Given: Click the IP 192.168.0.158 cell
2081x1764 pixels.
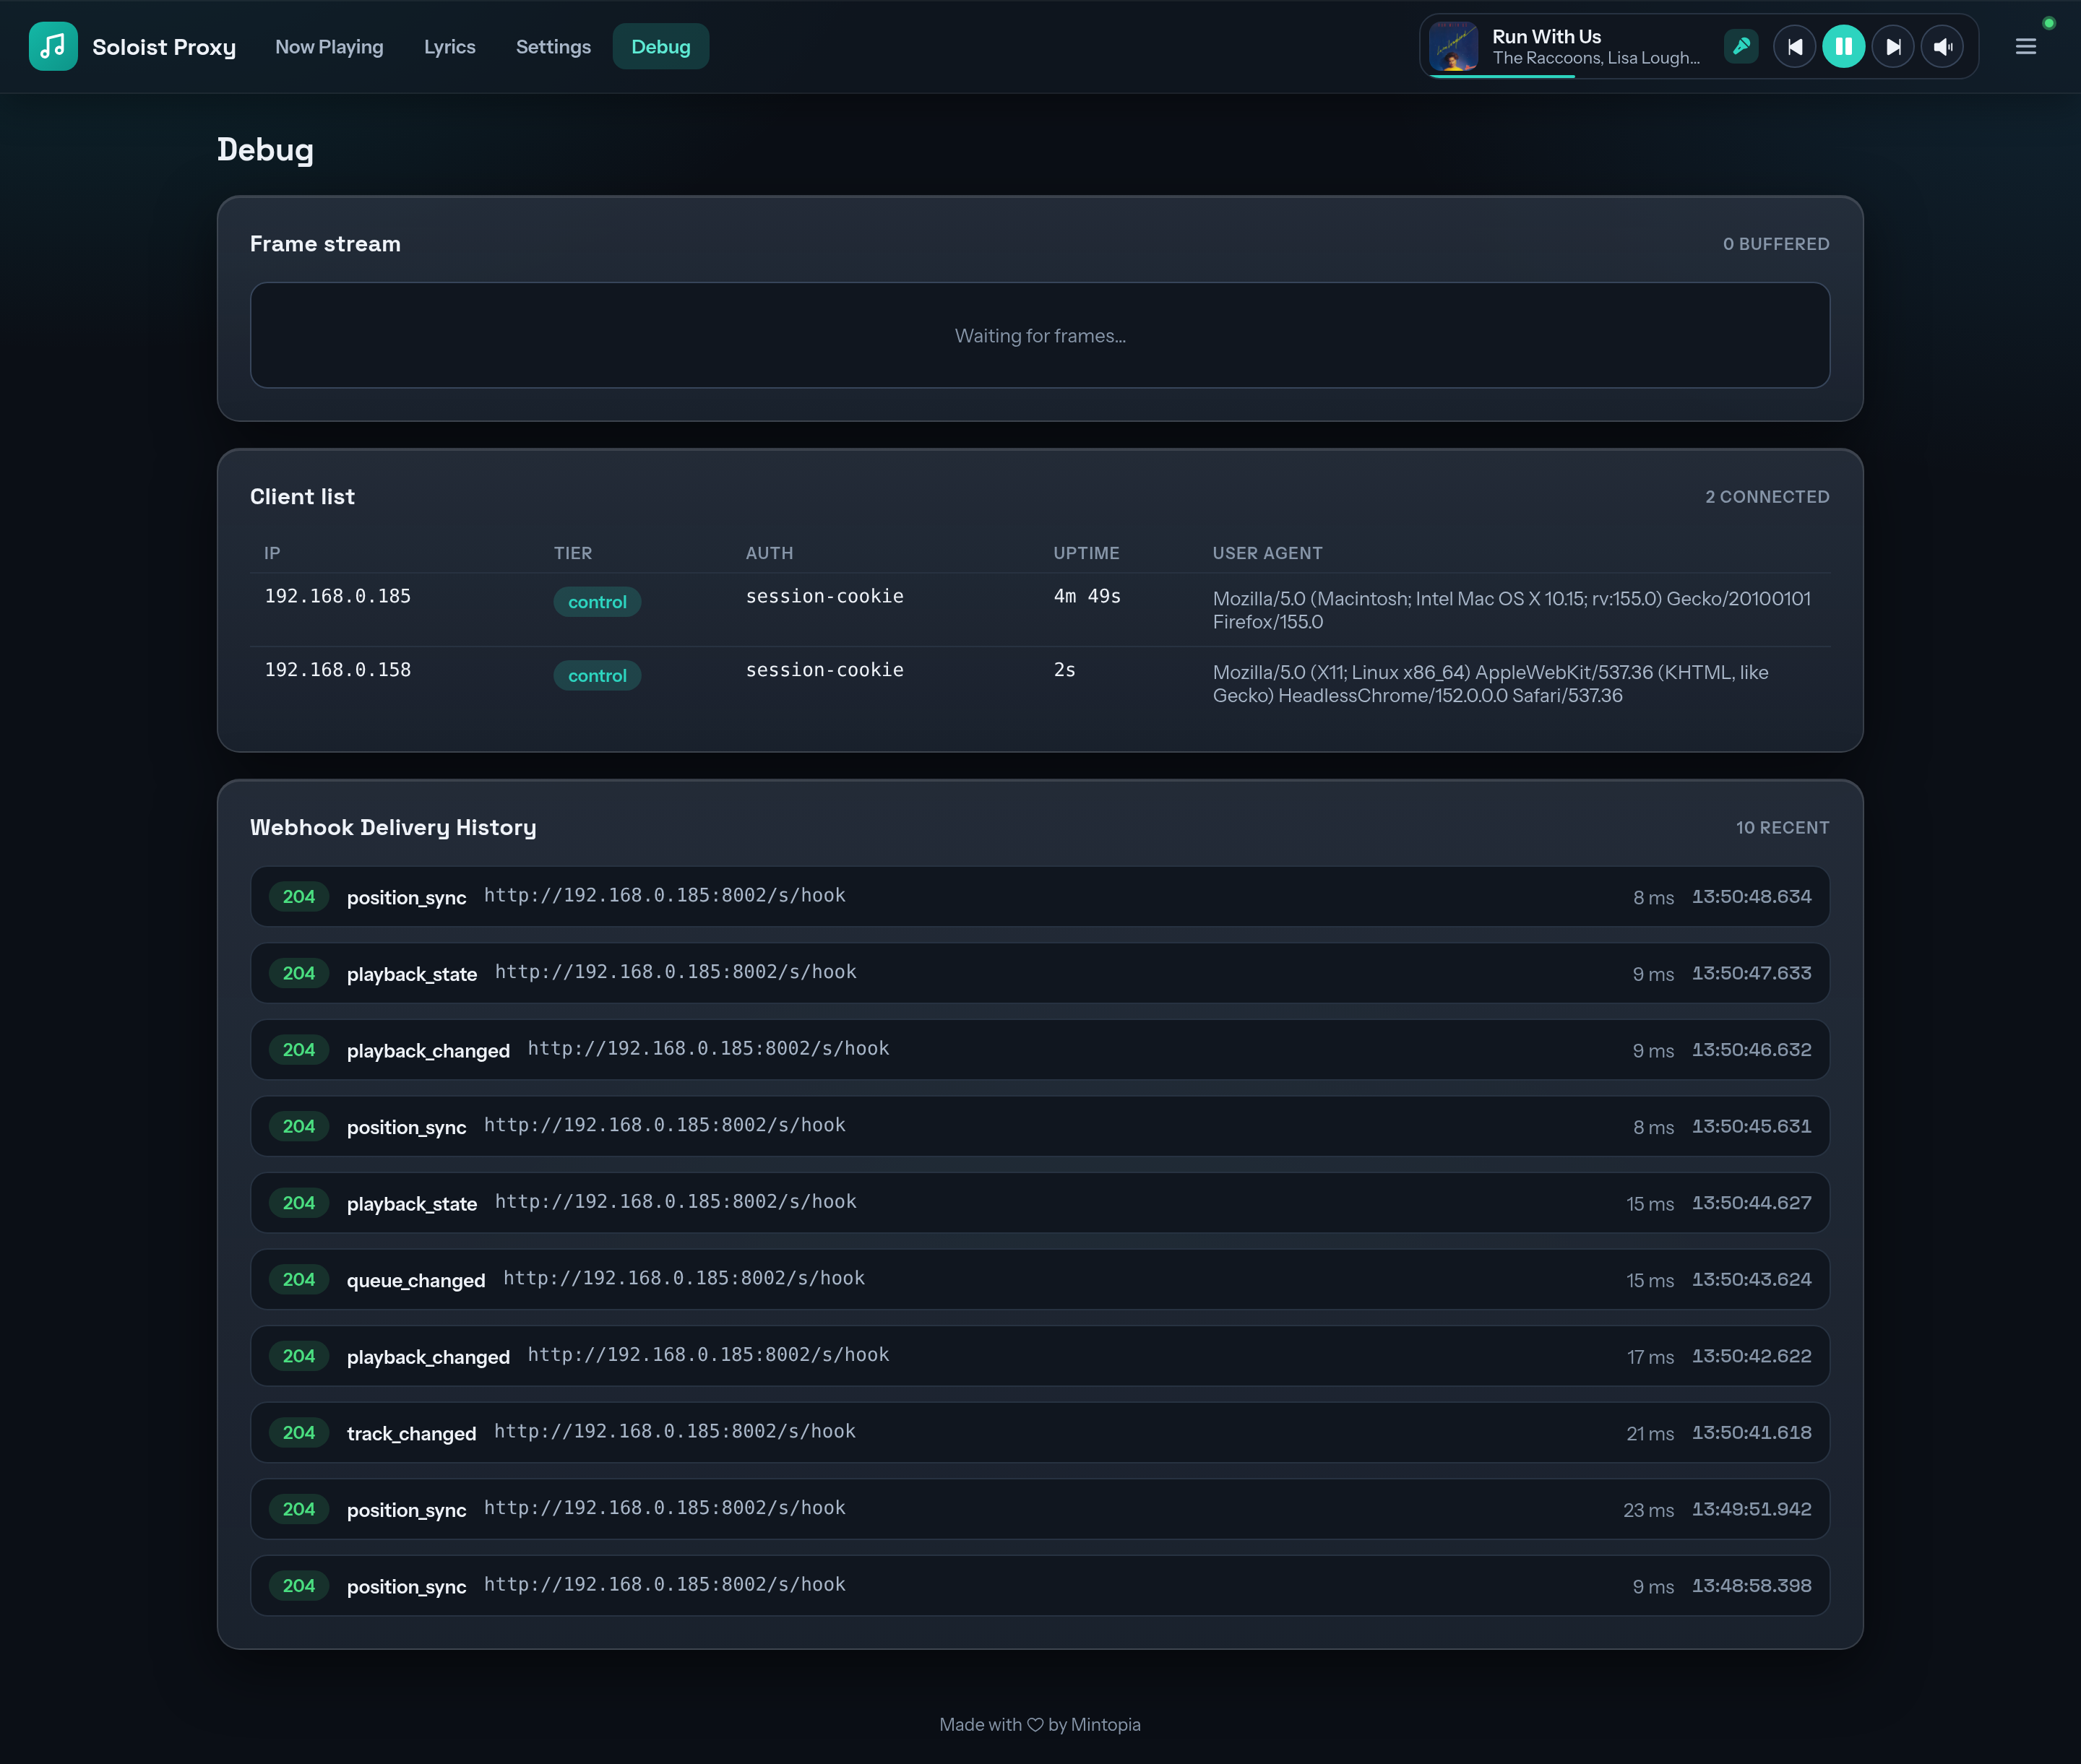Looking at the screenshot, I should pos(338,670).
